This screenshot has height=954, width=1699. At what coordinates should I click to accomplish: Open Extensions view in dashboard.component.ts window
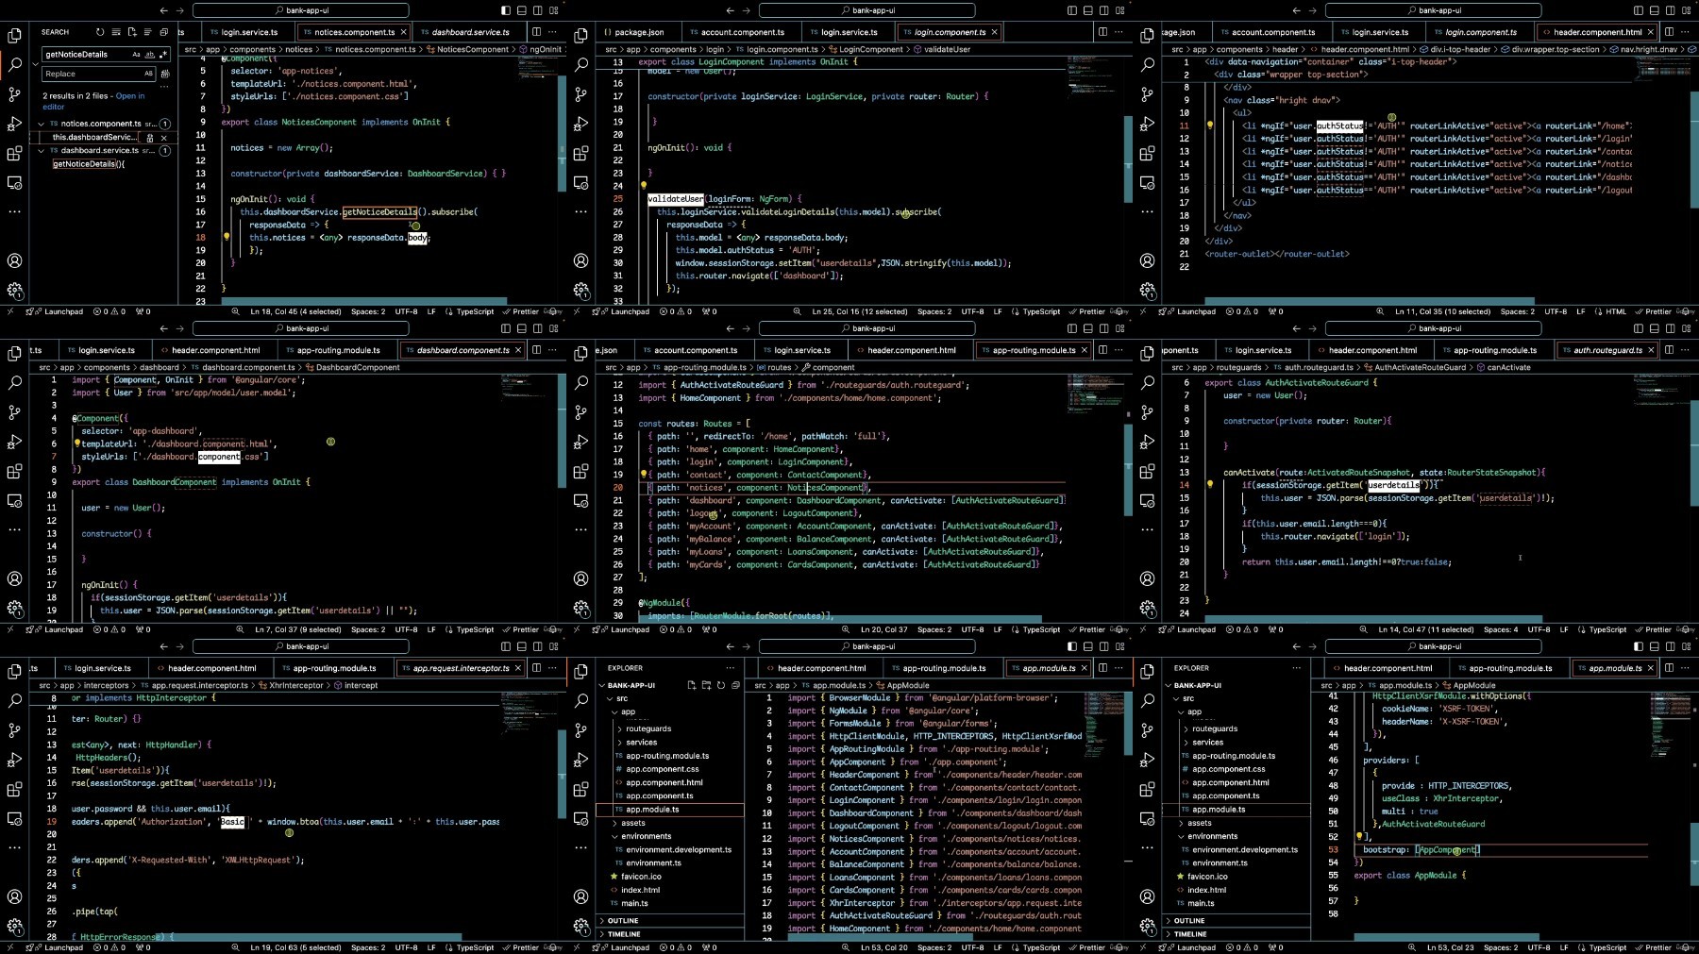click(14, 471)
